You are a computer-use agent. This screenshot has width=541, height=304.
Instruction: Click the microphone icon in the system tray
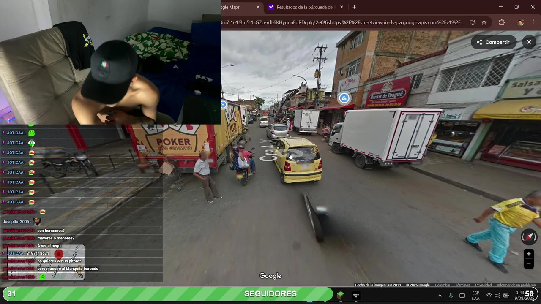pos(451,296)
